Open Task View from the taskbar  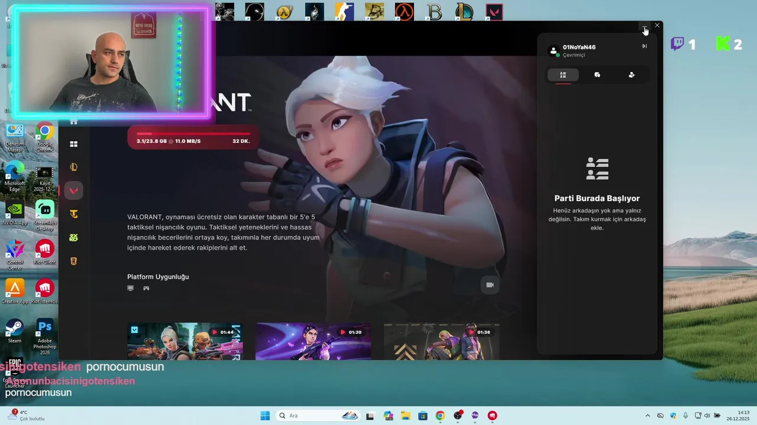click(370, 416)
